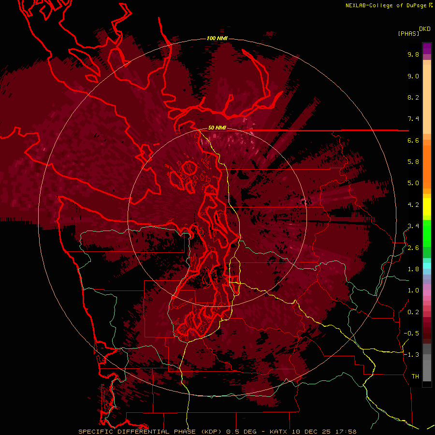The height and width of the screenshot is (435, 435).
Task: Click the 1.0 legend value
Action: pyautogui.click(x=413, y=290)
